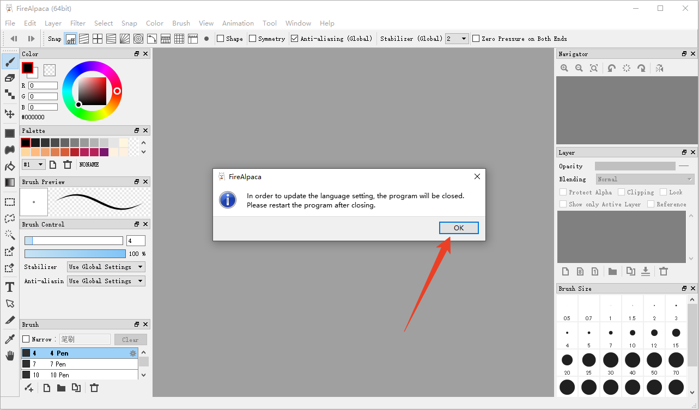This screenshot has width=699, height=410.
Task: Select the Brush tool in left toolbar
Action: click(x=10, y=62)
